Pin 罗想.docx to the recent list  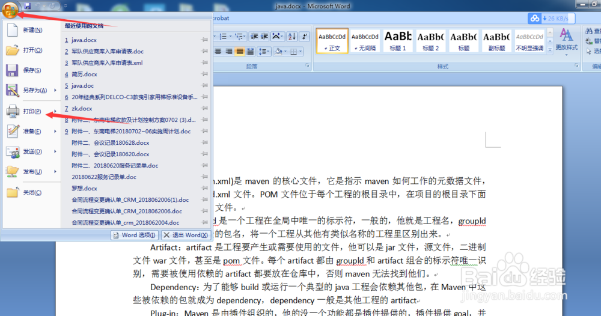205,189
